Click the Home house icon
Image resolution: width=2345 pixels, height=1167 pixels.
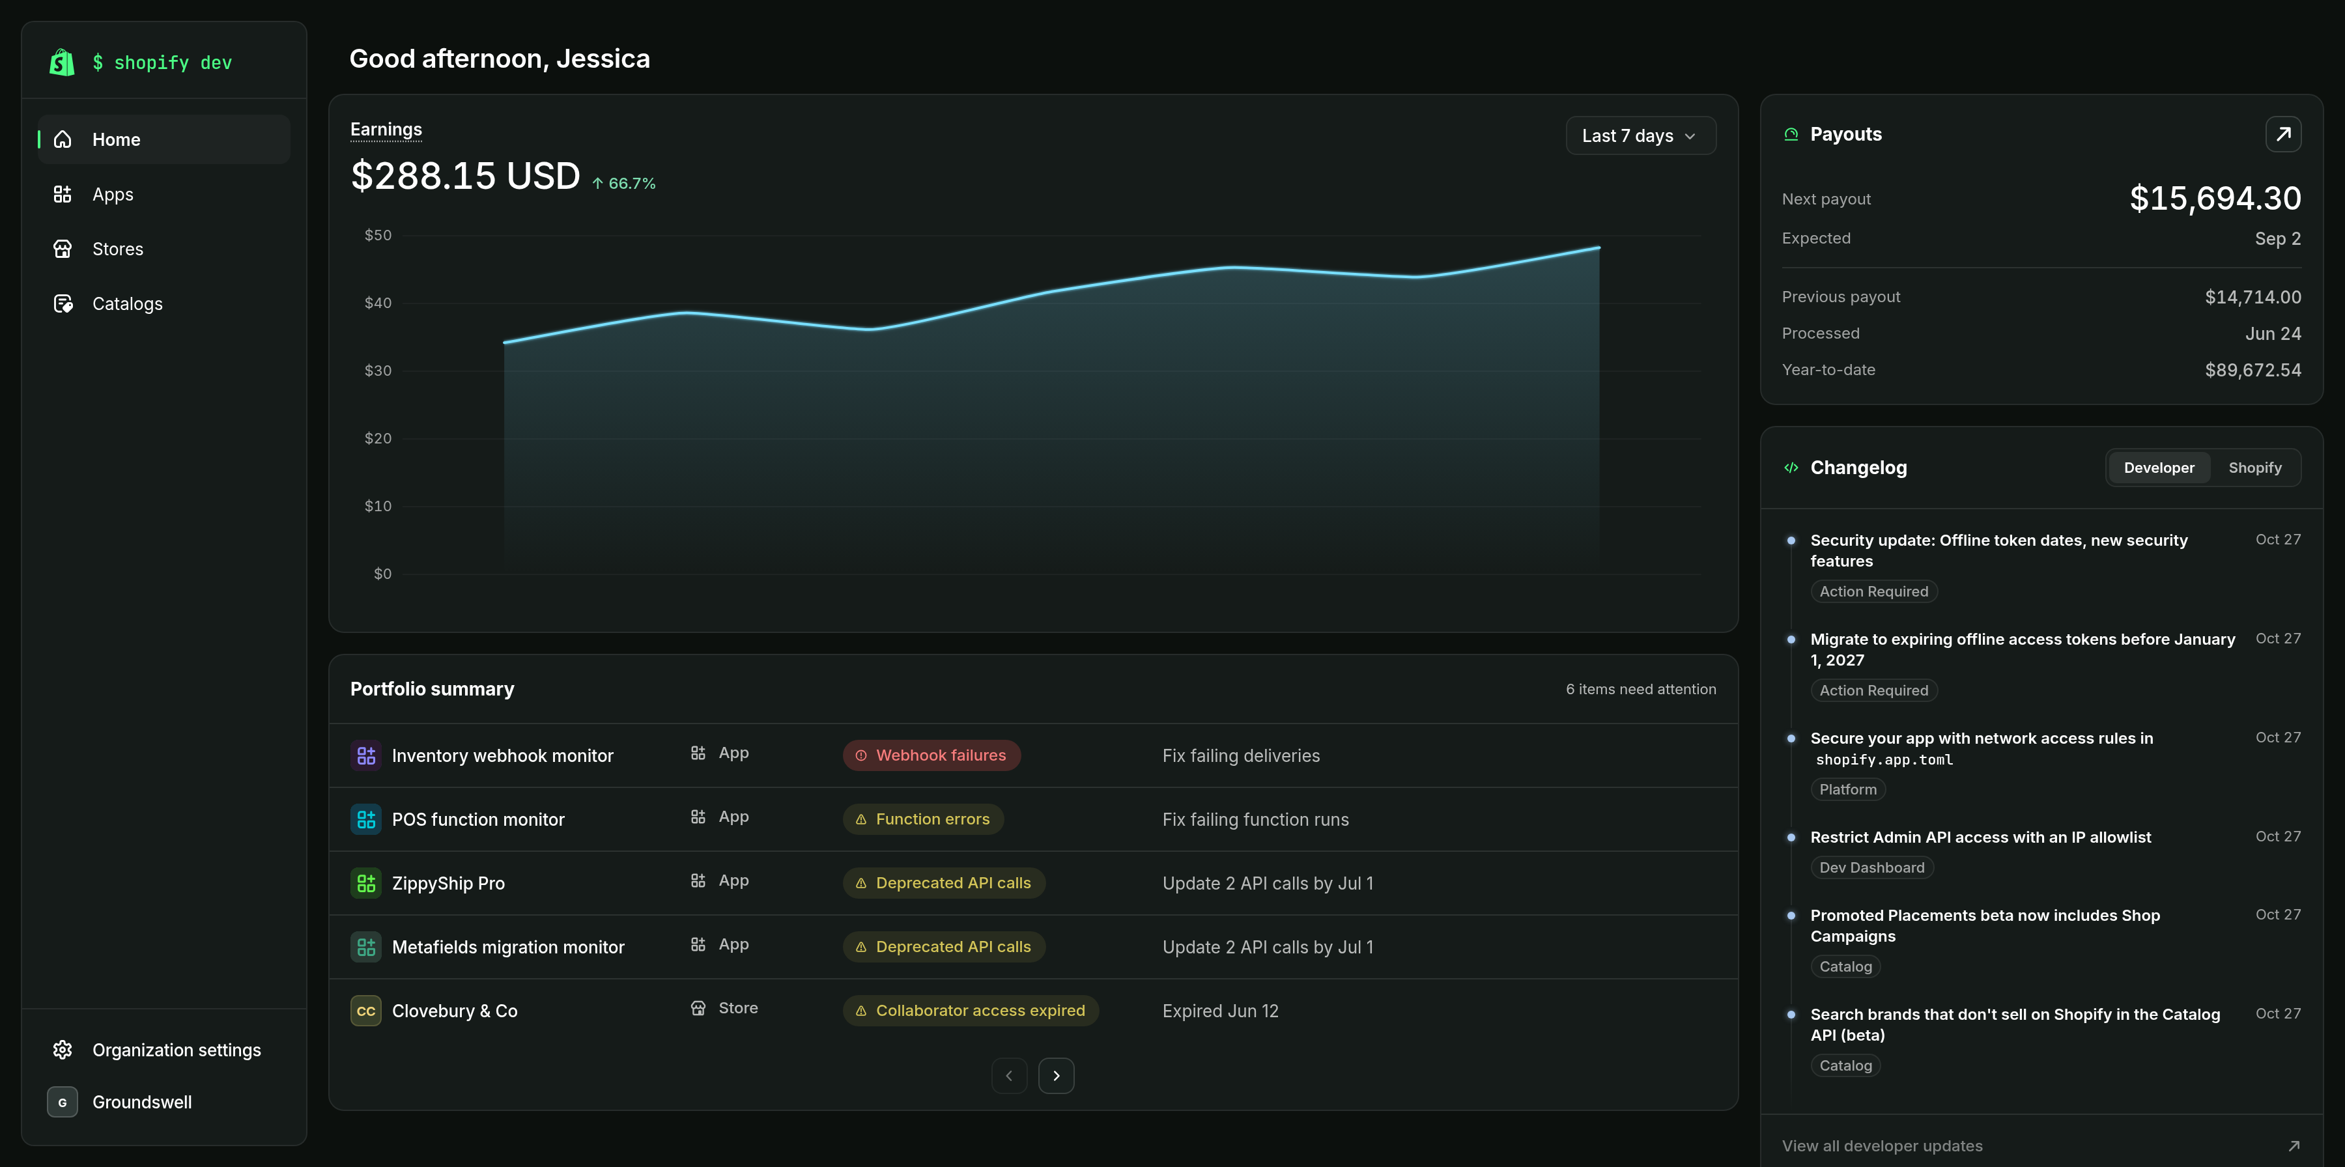click(63, 139)
